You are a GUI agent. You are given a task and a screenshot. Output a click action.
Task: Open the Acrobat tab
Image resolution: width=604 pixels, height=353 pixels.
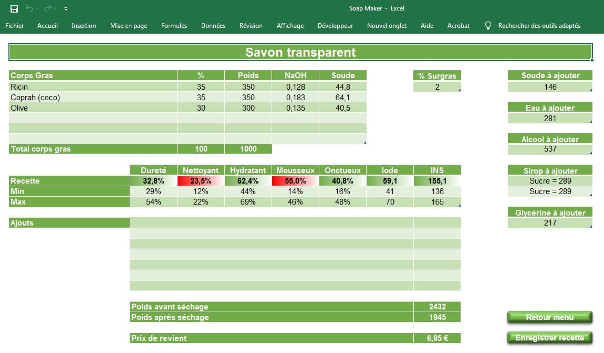coord(458,25)
